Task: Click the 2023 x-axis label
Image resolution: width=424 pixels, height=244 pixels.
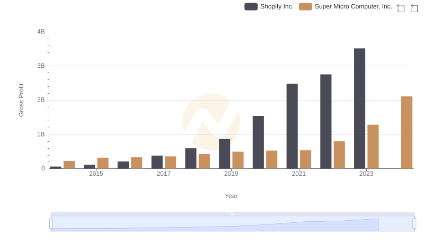Action: click(366, 174)
